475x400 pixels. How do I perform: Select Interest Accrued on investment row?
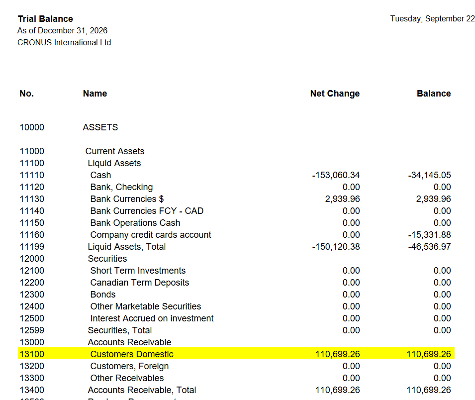tap(235, 318)
